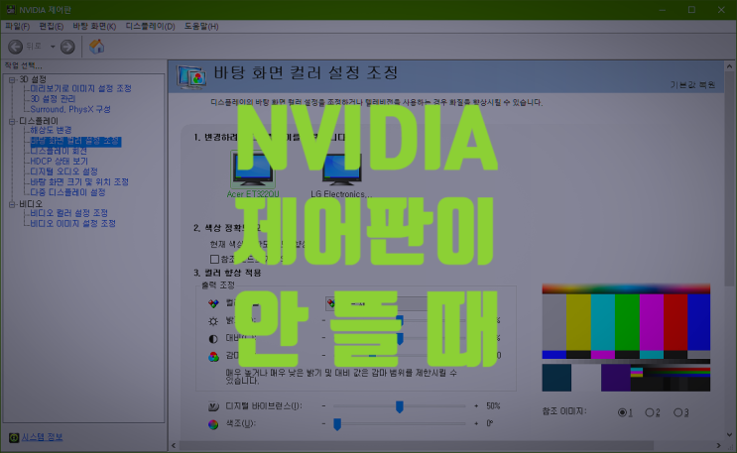Click the desktop color settings header icon
Viewport: 737px width, 453px height.
(x=191, y=76)
